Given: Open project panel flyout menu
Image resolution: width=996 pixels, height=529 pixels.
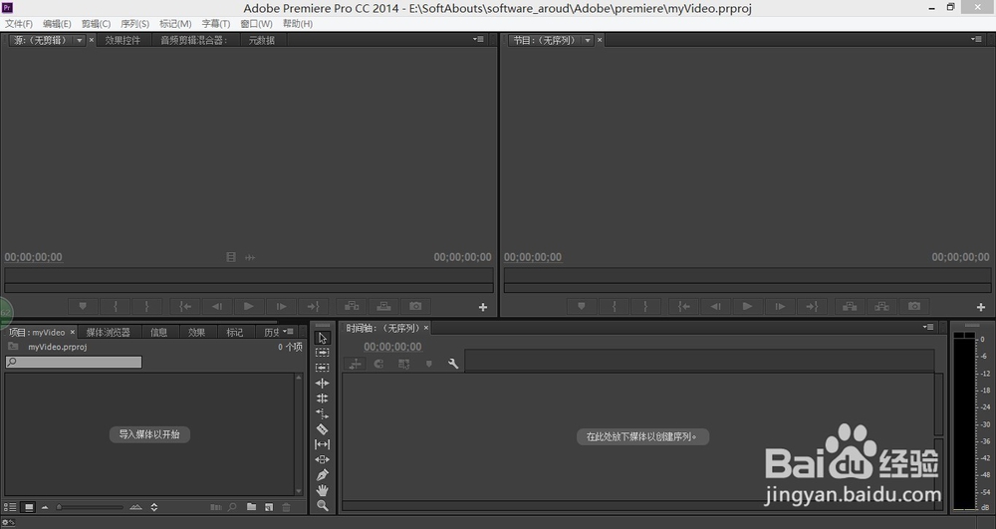Looking at the screenshot, I should (x=289, y=332).
